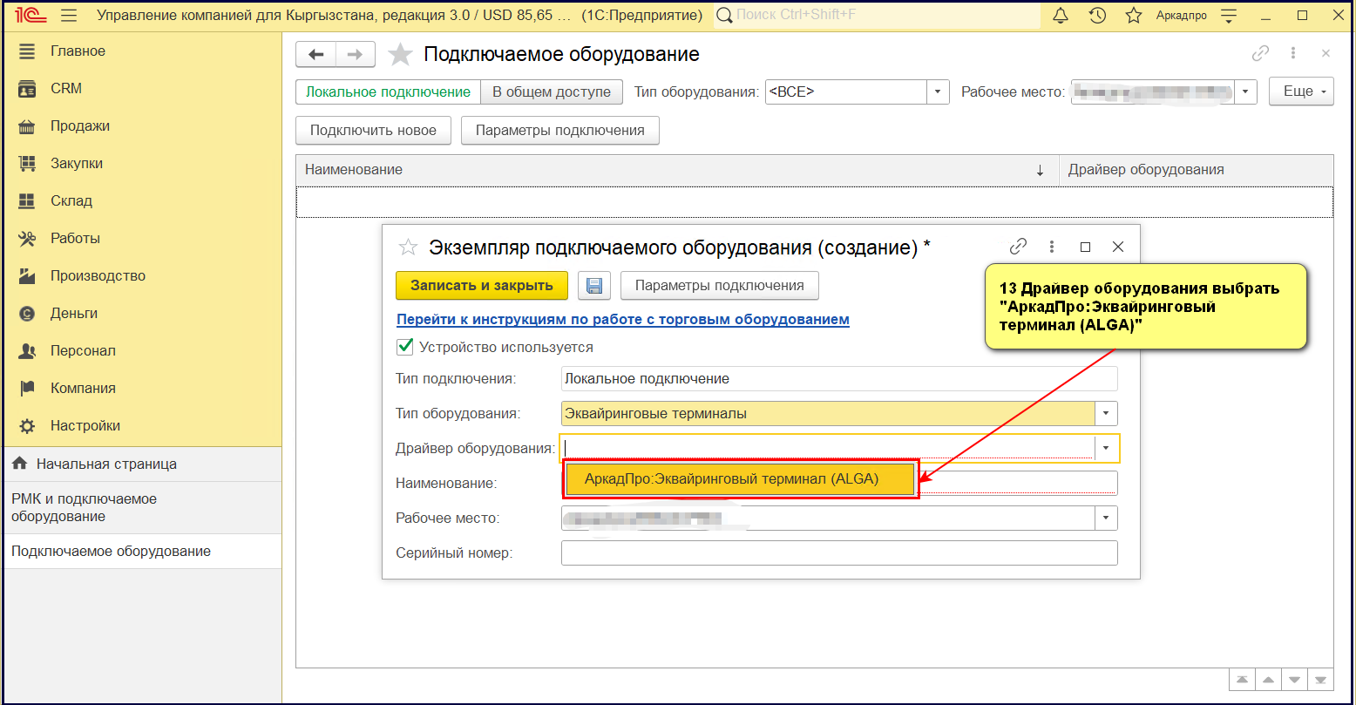The height and width of the screenshot is (705, 1356).
Task: Open favorites star in the title bar
Action: pyautogui.click(x=1134, y=16)
